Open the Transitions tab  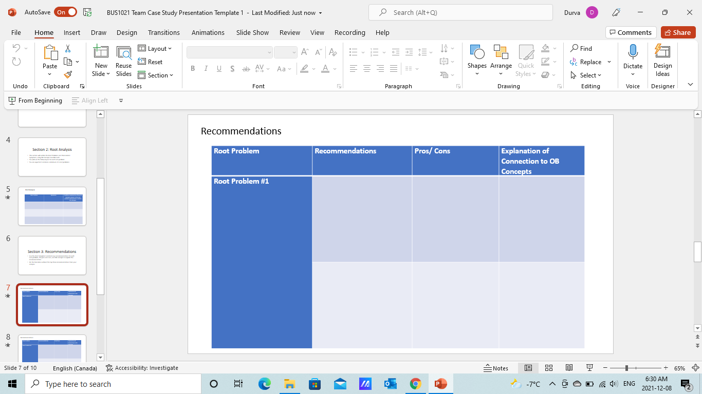point(163,32)
